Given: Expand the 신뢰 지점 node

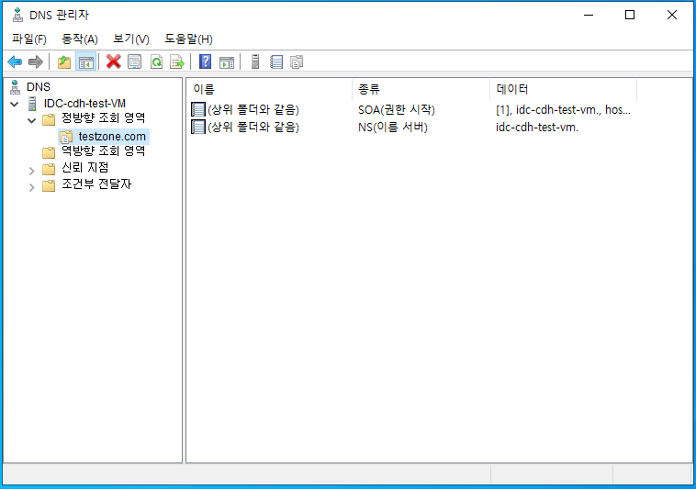Looking at the screenshot, I should tap(31, 171).
